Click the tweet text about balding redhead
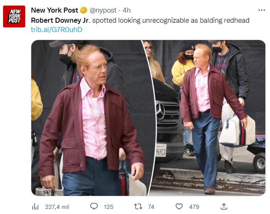 pos(140,20)
